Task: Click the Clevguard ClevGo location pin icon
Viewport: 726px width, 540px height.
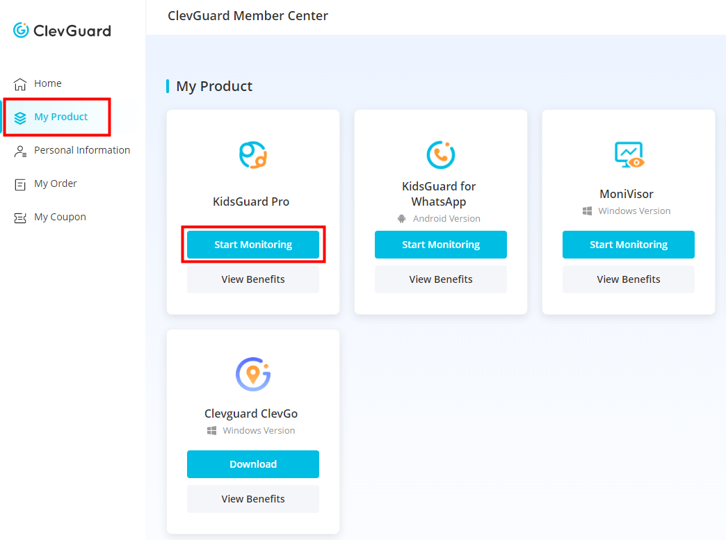Action: [x=253, y=374]
